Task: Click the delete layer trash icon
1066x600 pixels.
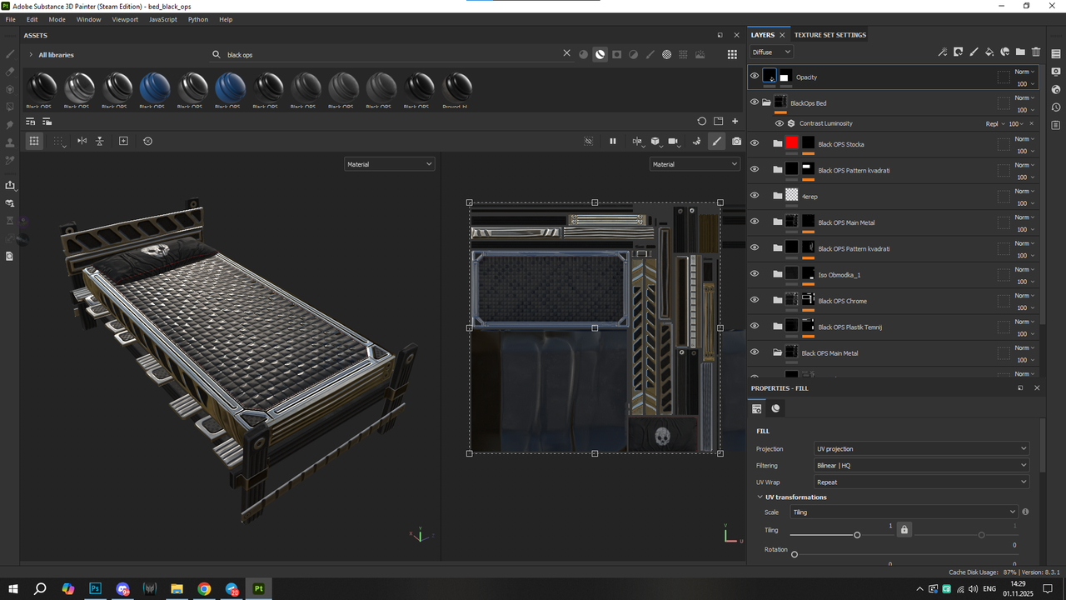Action: click(x=1036, y=52)
